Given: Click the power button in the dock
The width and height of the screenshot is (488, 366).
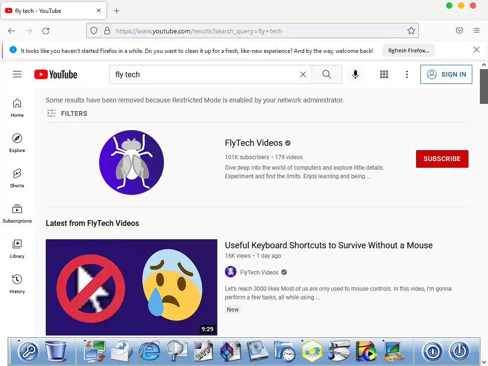Looking at the screenshot, I should click(459, 352).
